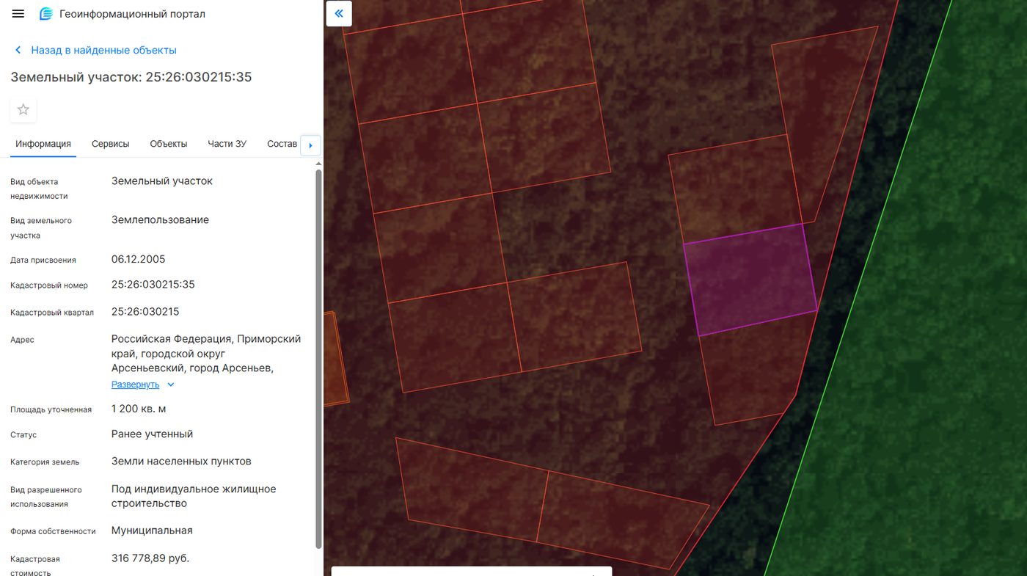Open the Объекты tab
The height and width of the screenshot is (576, 1027).
(x=169, y=144)
